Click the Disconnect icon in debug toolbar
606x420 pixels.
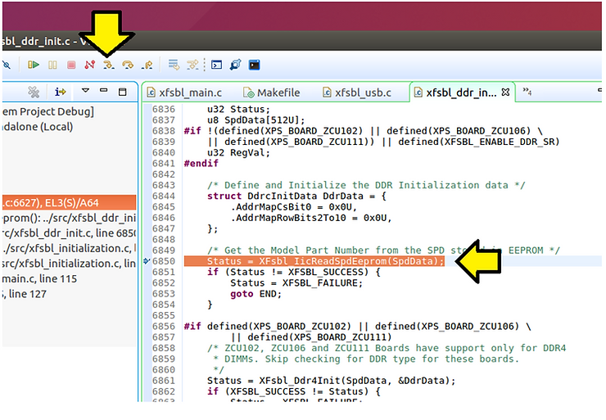(89, 64)
